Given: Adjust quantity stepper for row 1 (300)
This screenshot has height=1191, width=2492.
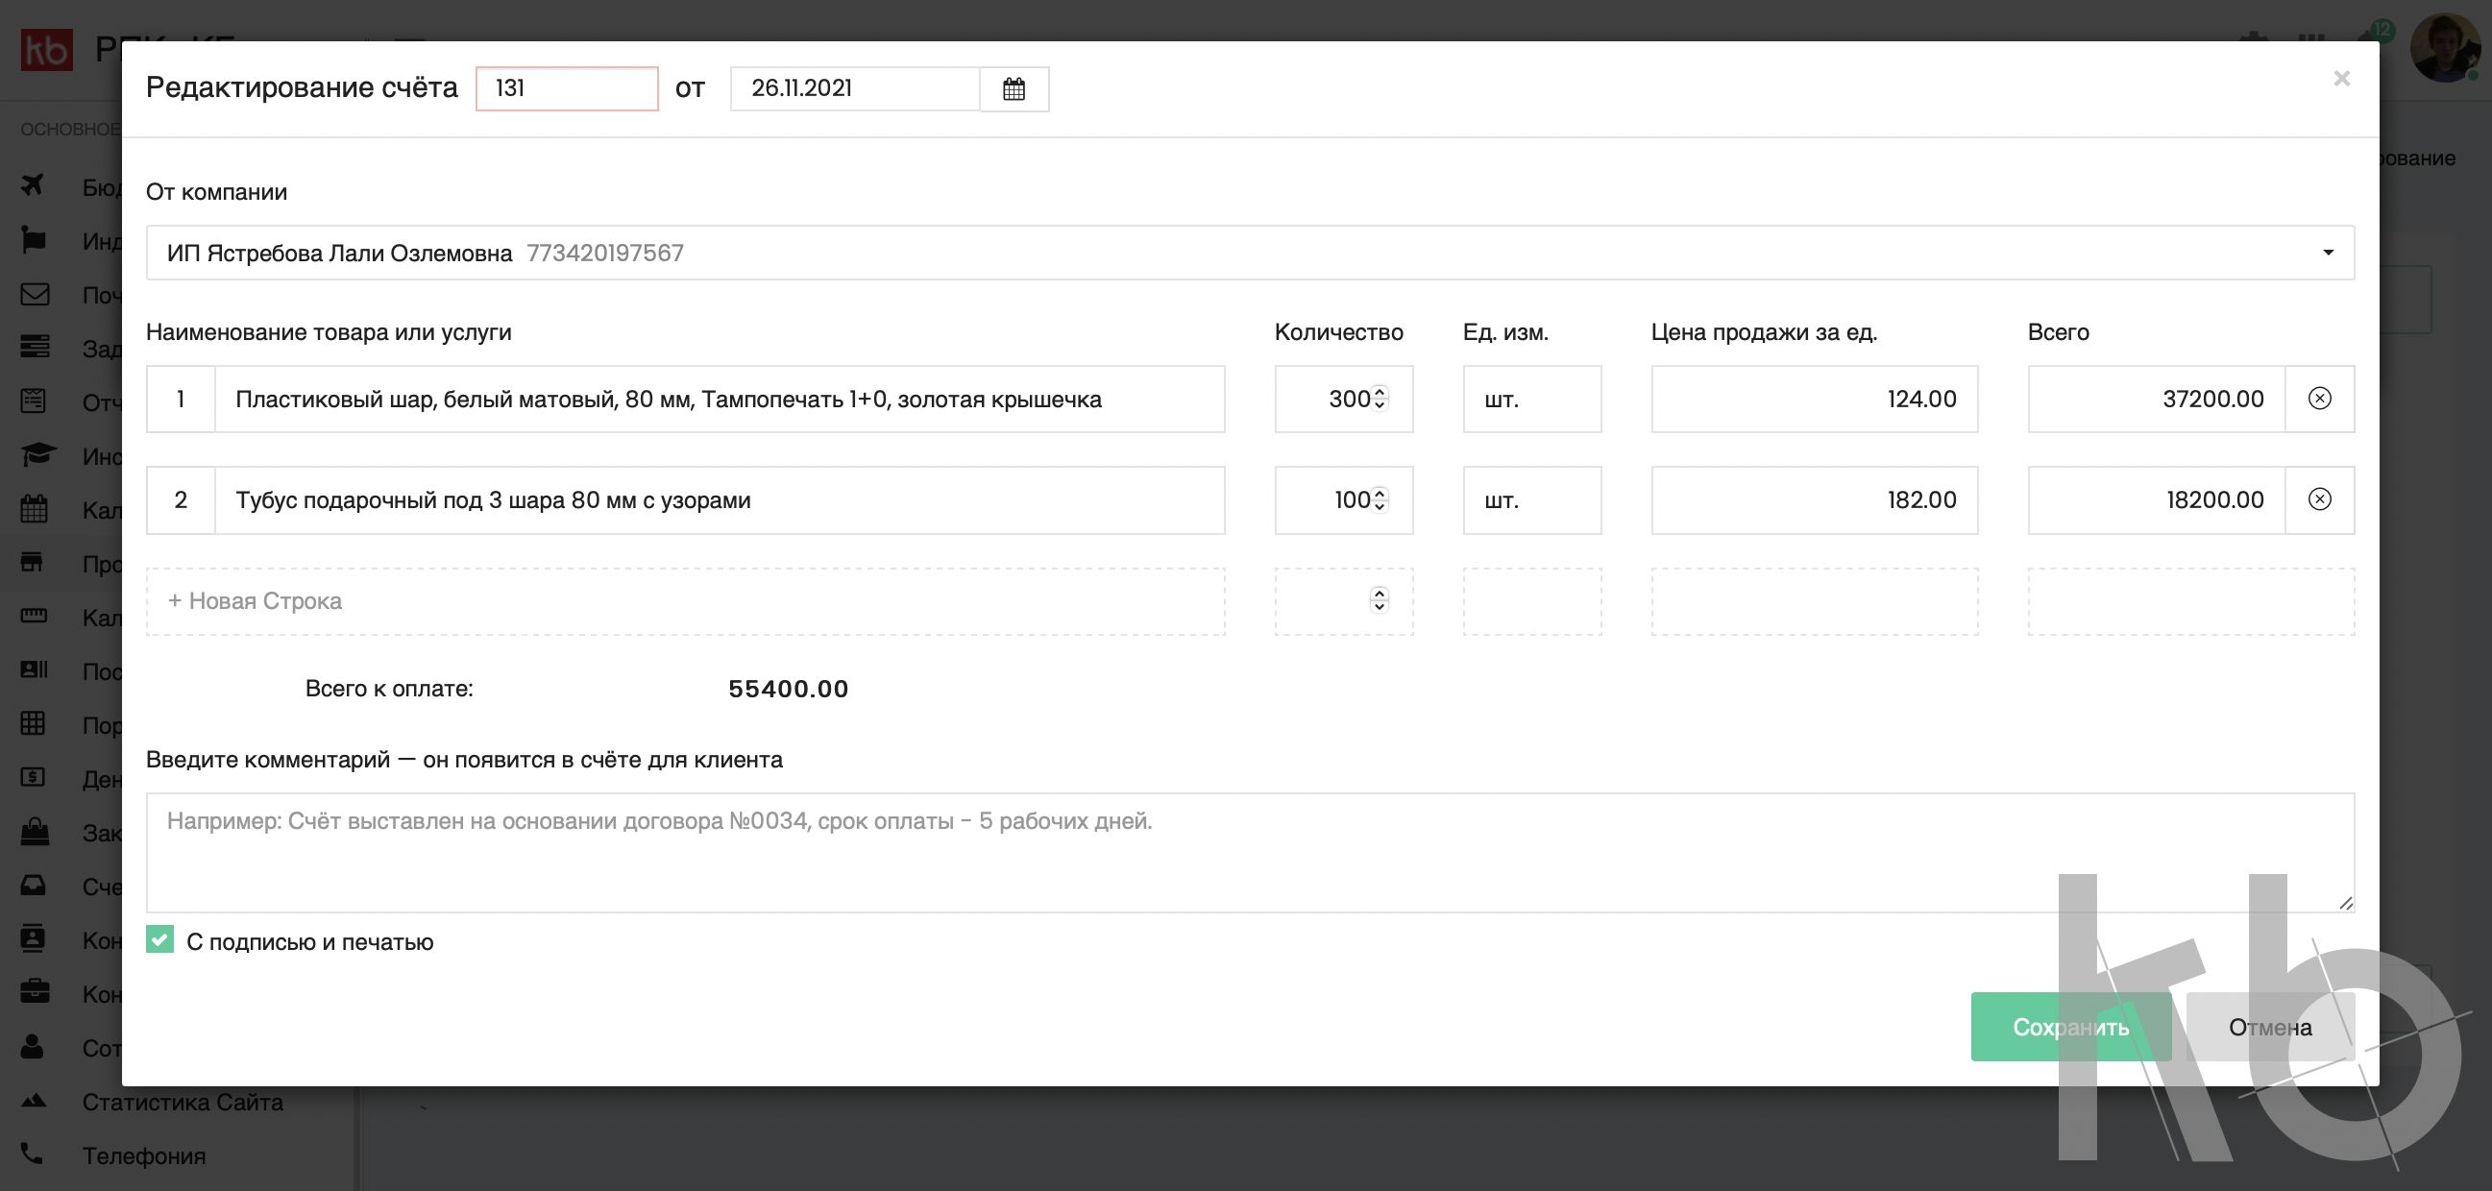Looking at the screenshot, I should pyautogui.click(x=1380, y=399).
